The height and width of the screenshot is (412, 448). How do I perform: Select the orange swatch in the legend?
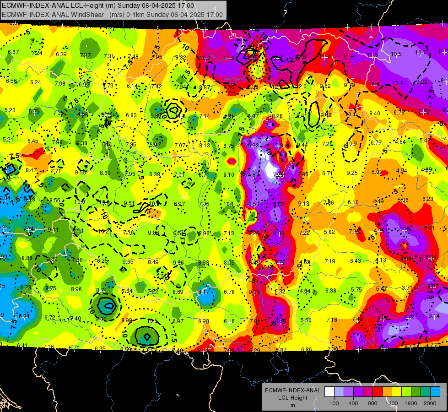[387, 392]
